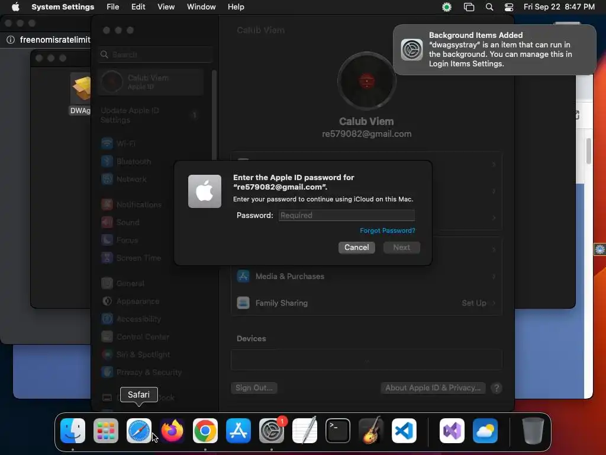Select Control Center in settings sidebar
Screen dimensions: 606x455
(x=151, y=337)
